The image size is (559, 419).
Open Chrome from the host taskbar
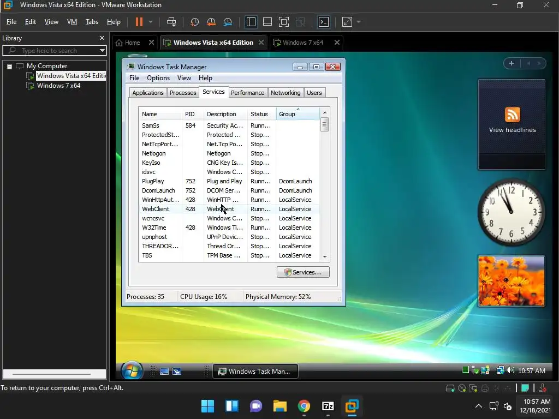304,406
